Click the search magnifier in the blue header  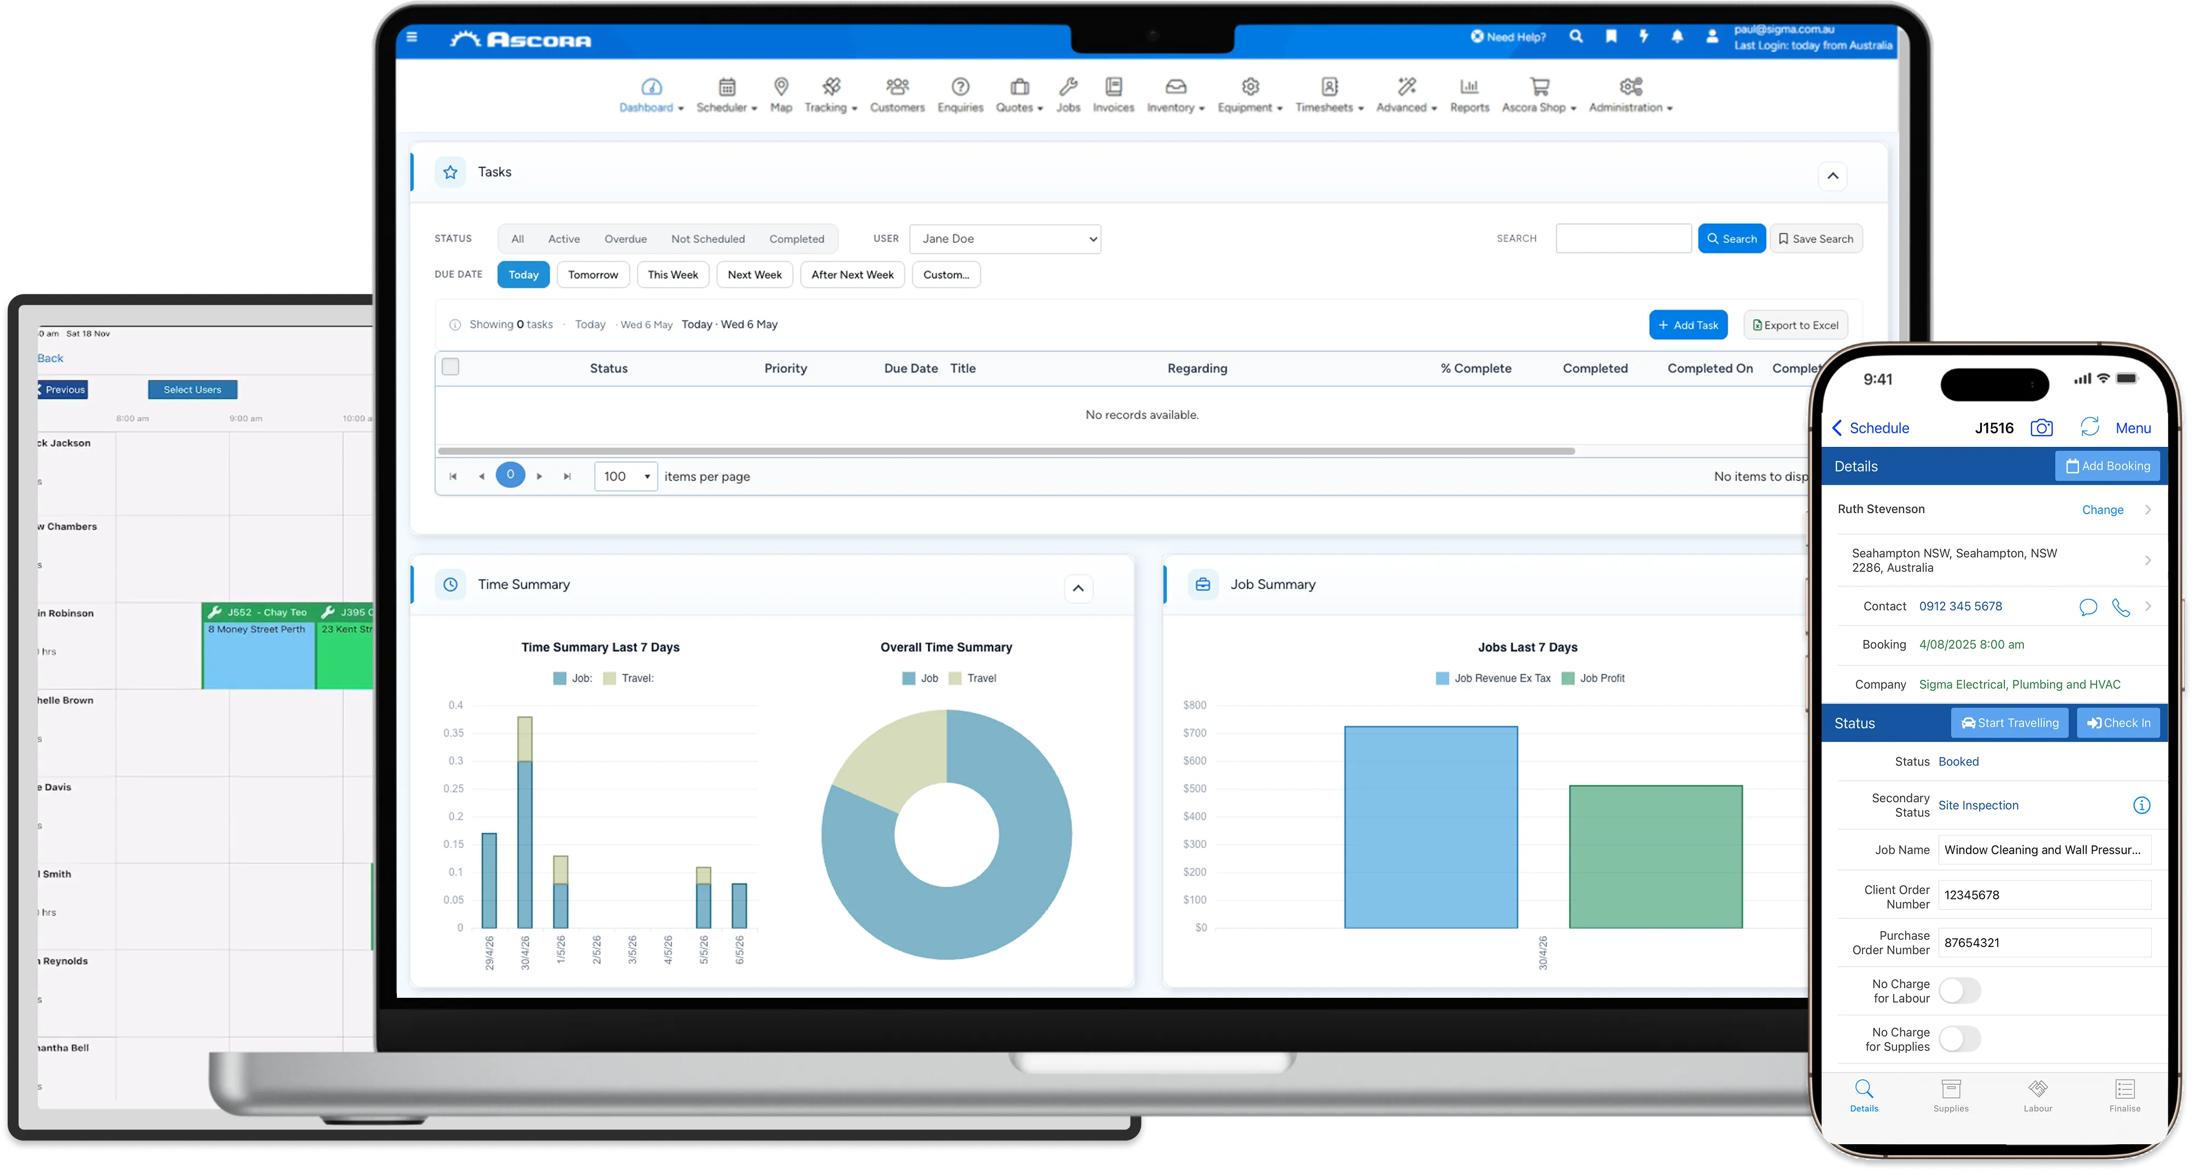point(1577,36)
